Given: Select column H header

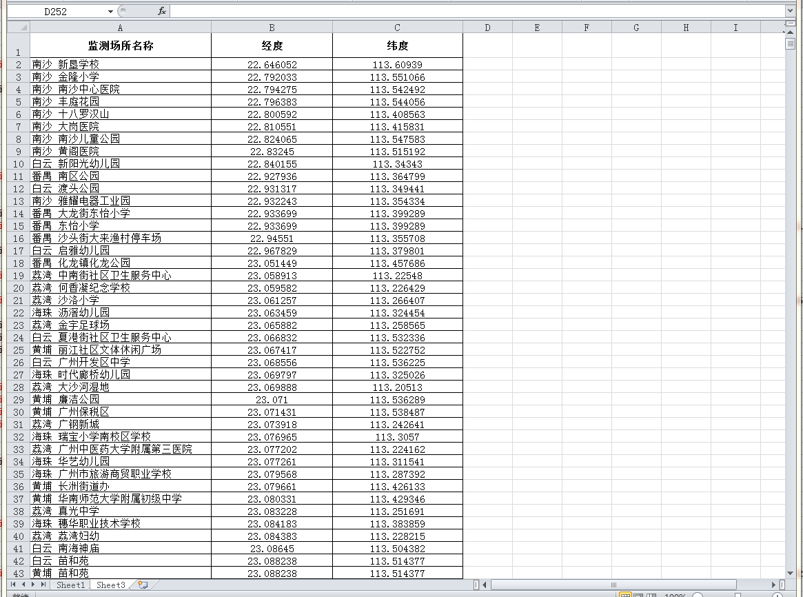Looking at the screenshot, I should point(687,27).
